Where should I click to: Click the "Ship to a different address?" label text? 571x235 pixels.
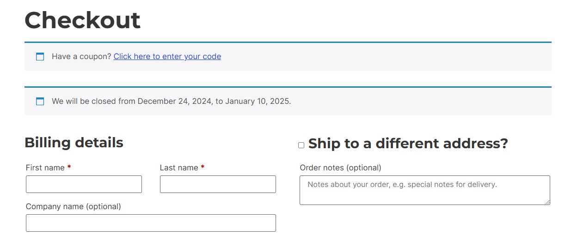tap(408, 144)
